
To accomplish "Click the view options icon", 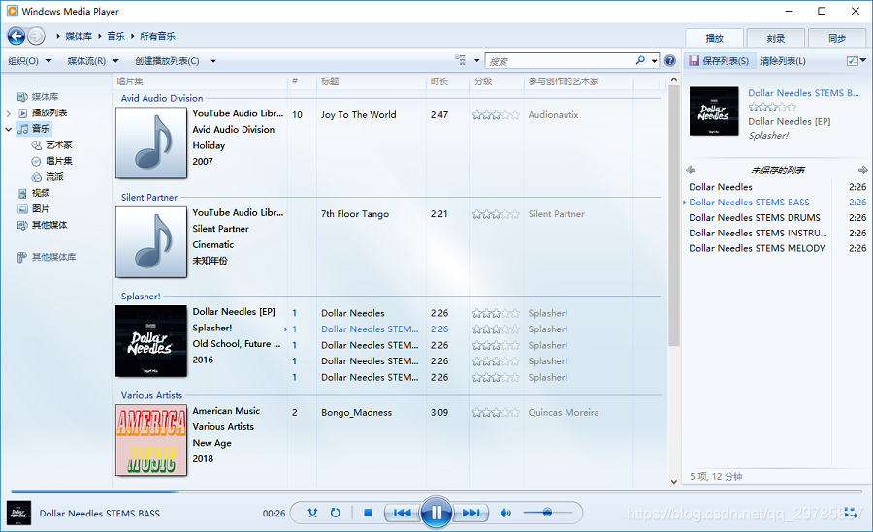I will [460, 60].
